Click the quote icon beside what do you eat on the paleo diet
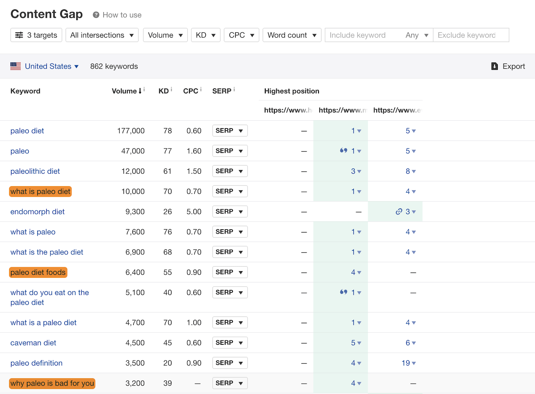The height and width of the screenshot is (394, 535). click(343, 292)
